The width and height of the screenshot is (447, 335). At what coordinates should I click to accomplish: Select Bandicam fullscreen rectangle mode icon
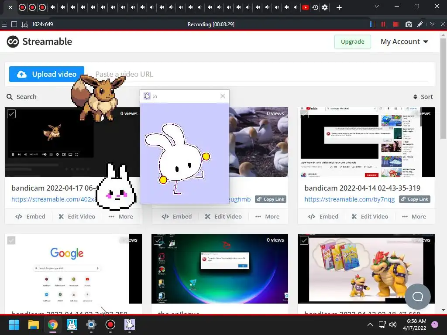click(14, 24)
